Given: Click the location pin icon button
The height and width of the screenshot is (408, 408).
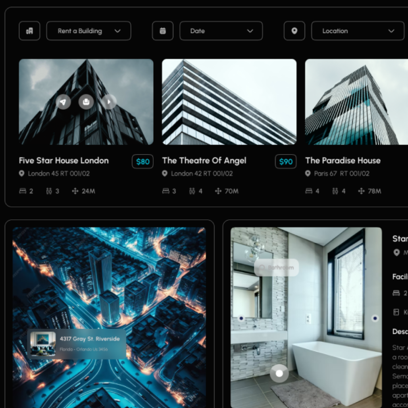Looking at the screenshot, I should tap(294, 31).
